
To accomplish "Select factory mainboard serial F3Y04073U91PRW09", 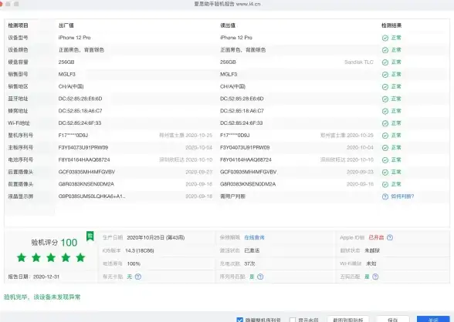I will pos(83,147).
